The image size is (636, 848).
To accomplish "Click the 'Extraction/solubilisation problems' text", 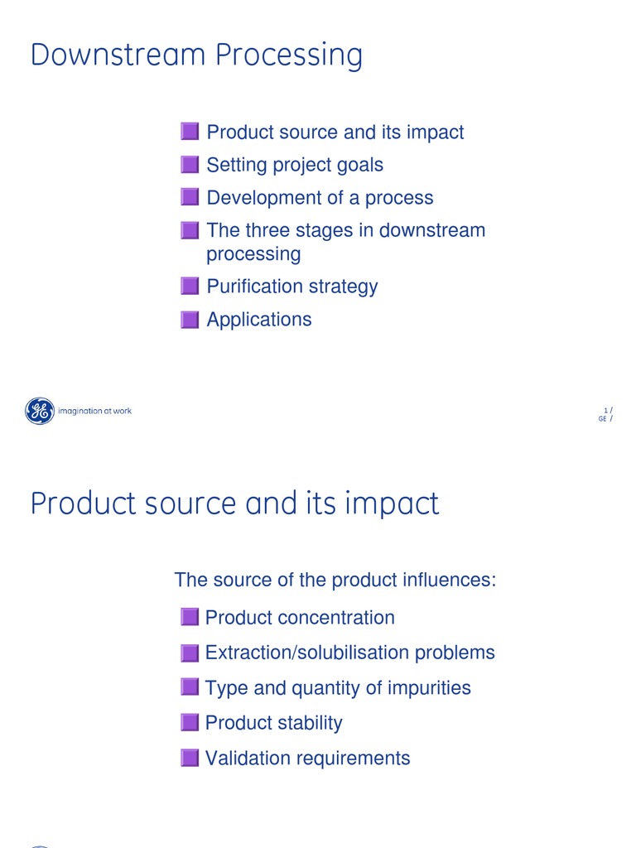I will tap(349, 653).
